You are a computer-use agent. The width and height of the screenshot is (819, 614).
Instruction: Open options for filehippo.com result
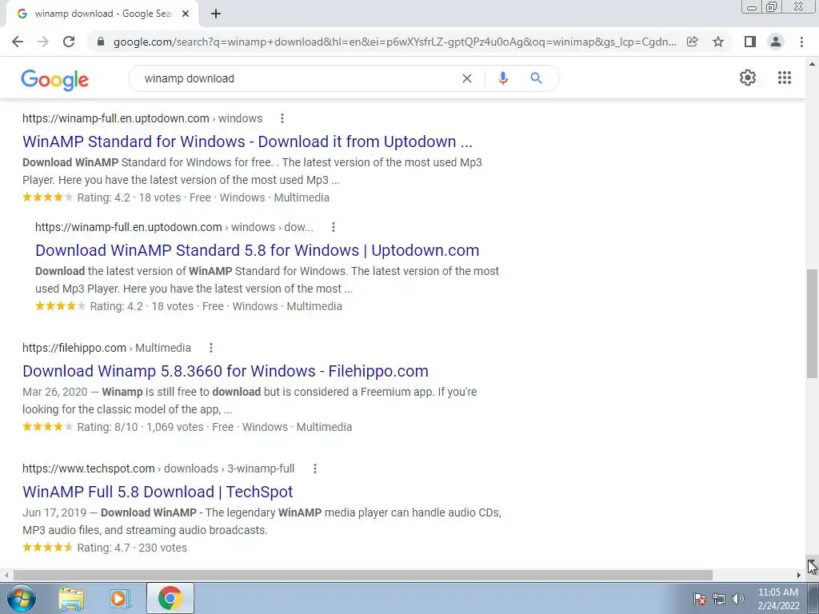(211, 348)
